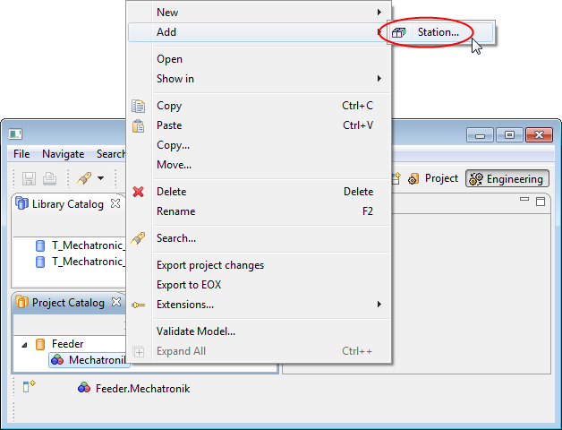Minimize the editor area view
The image size is (562, 430).
click(x=524, y=199)
